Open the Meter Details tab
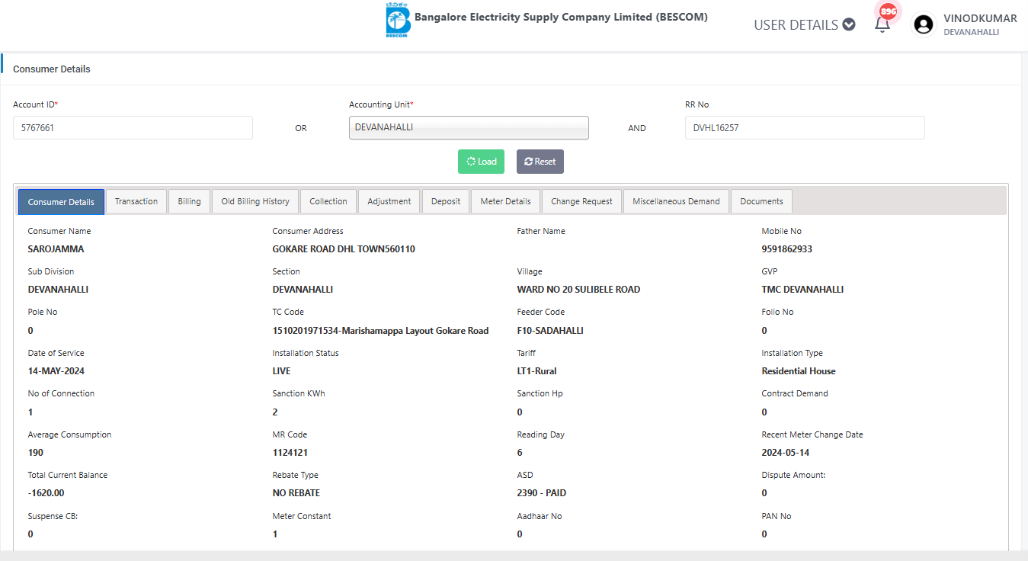This screenshot has height=561, width=1028. click(x=506, y=201)
